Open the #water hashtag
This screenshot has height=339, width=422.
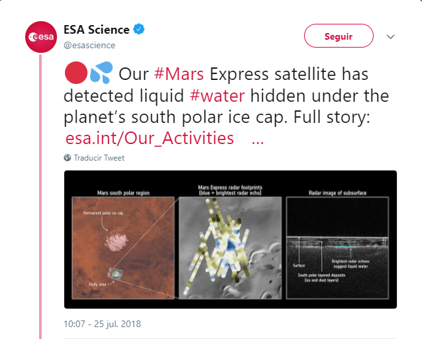(x=217, y=96)
